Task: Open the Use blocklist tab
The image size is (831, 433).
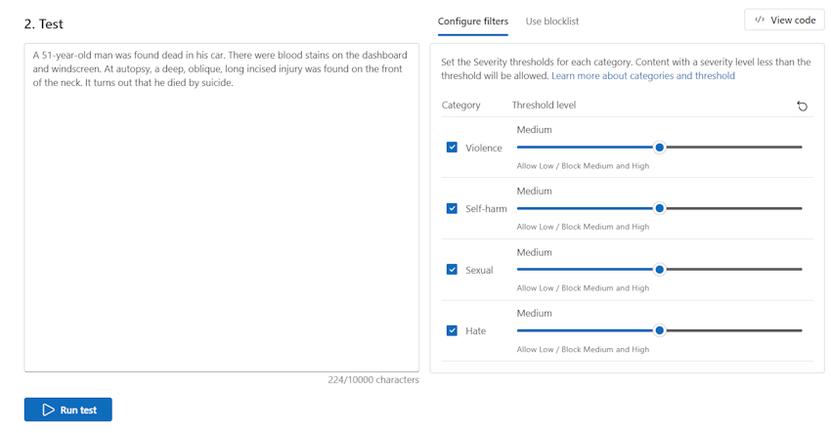Action: pyautogui.click(x=551, y=22)
